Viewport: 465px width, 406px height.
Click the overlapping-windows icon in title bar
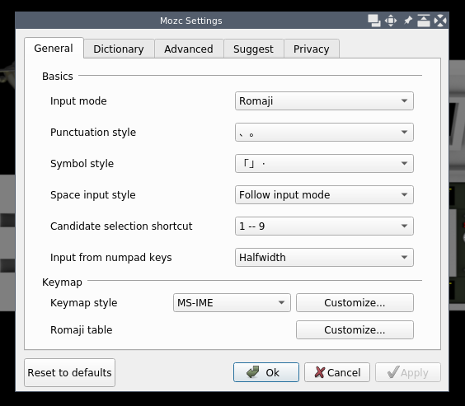click(x=374, y=21)
